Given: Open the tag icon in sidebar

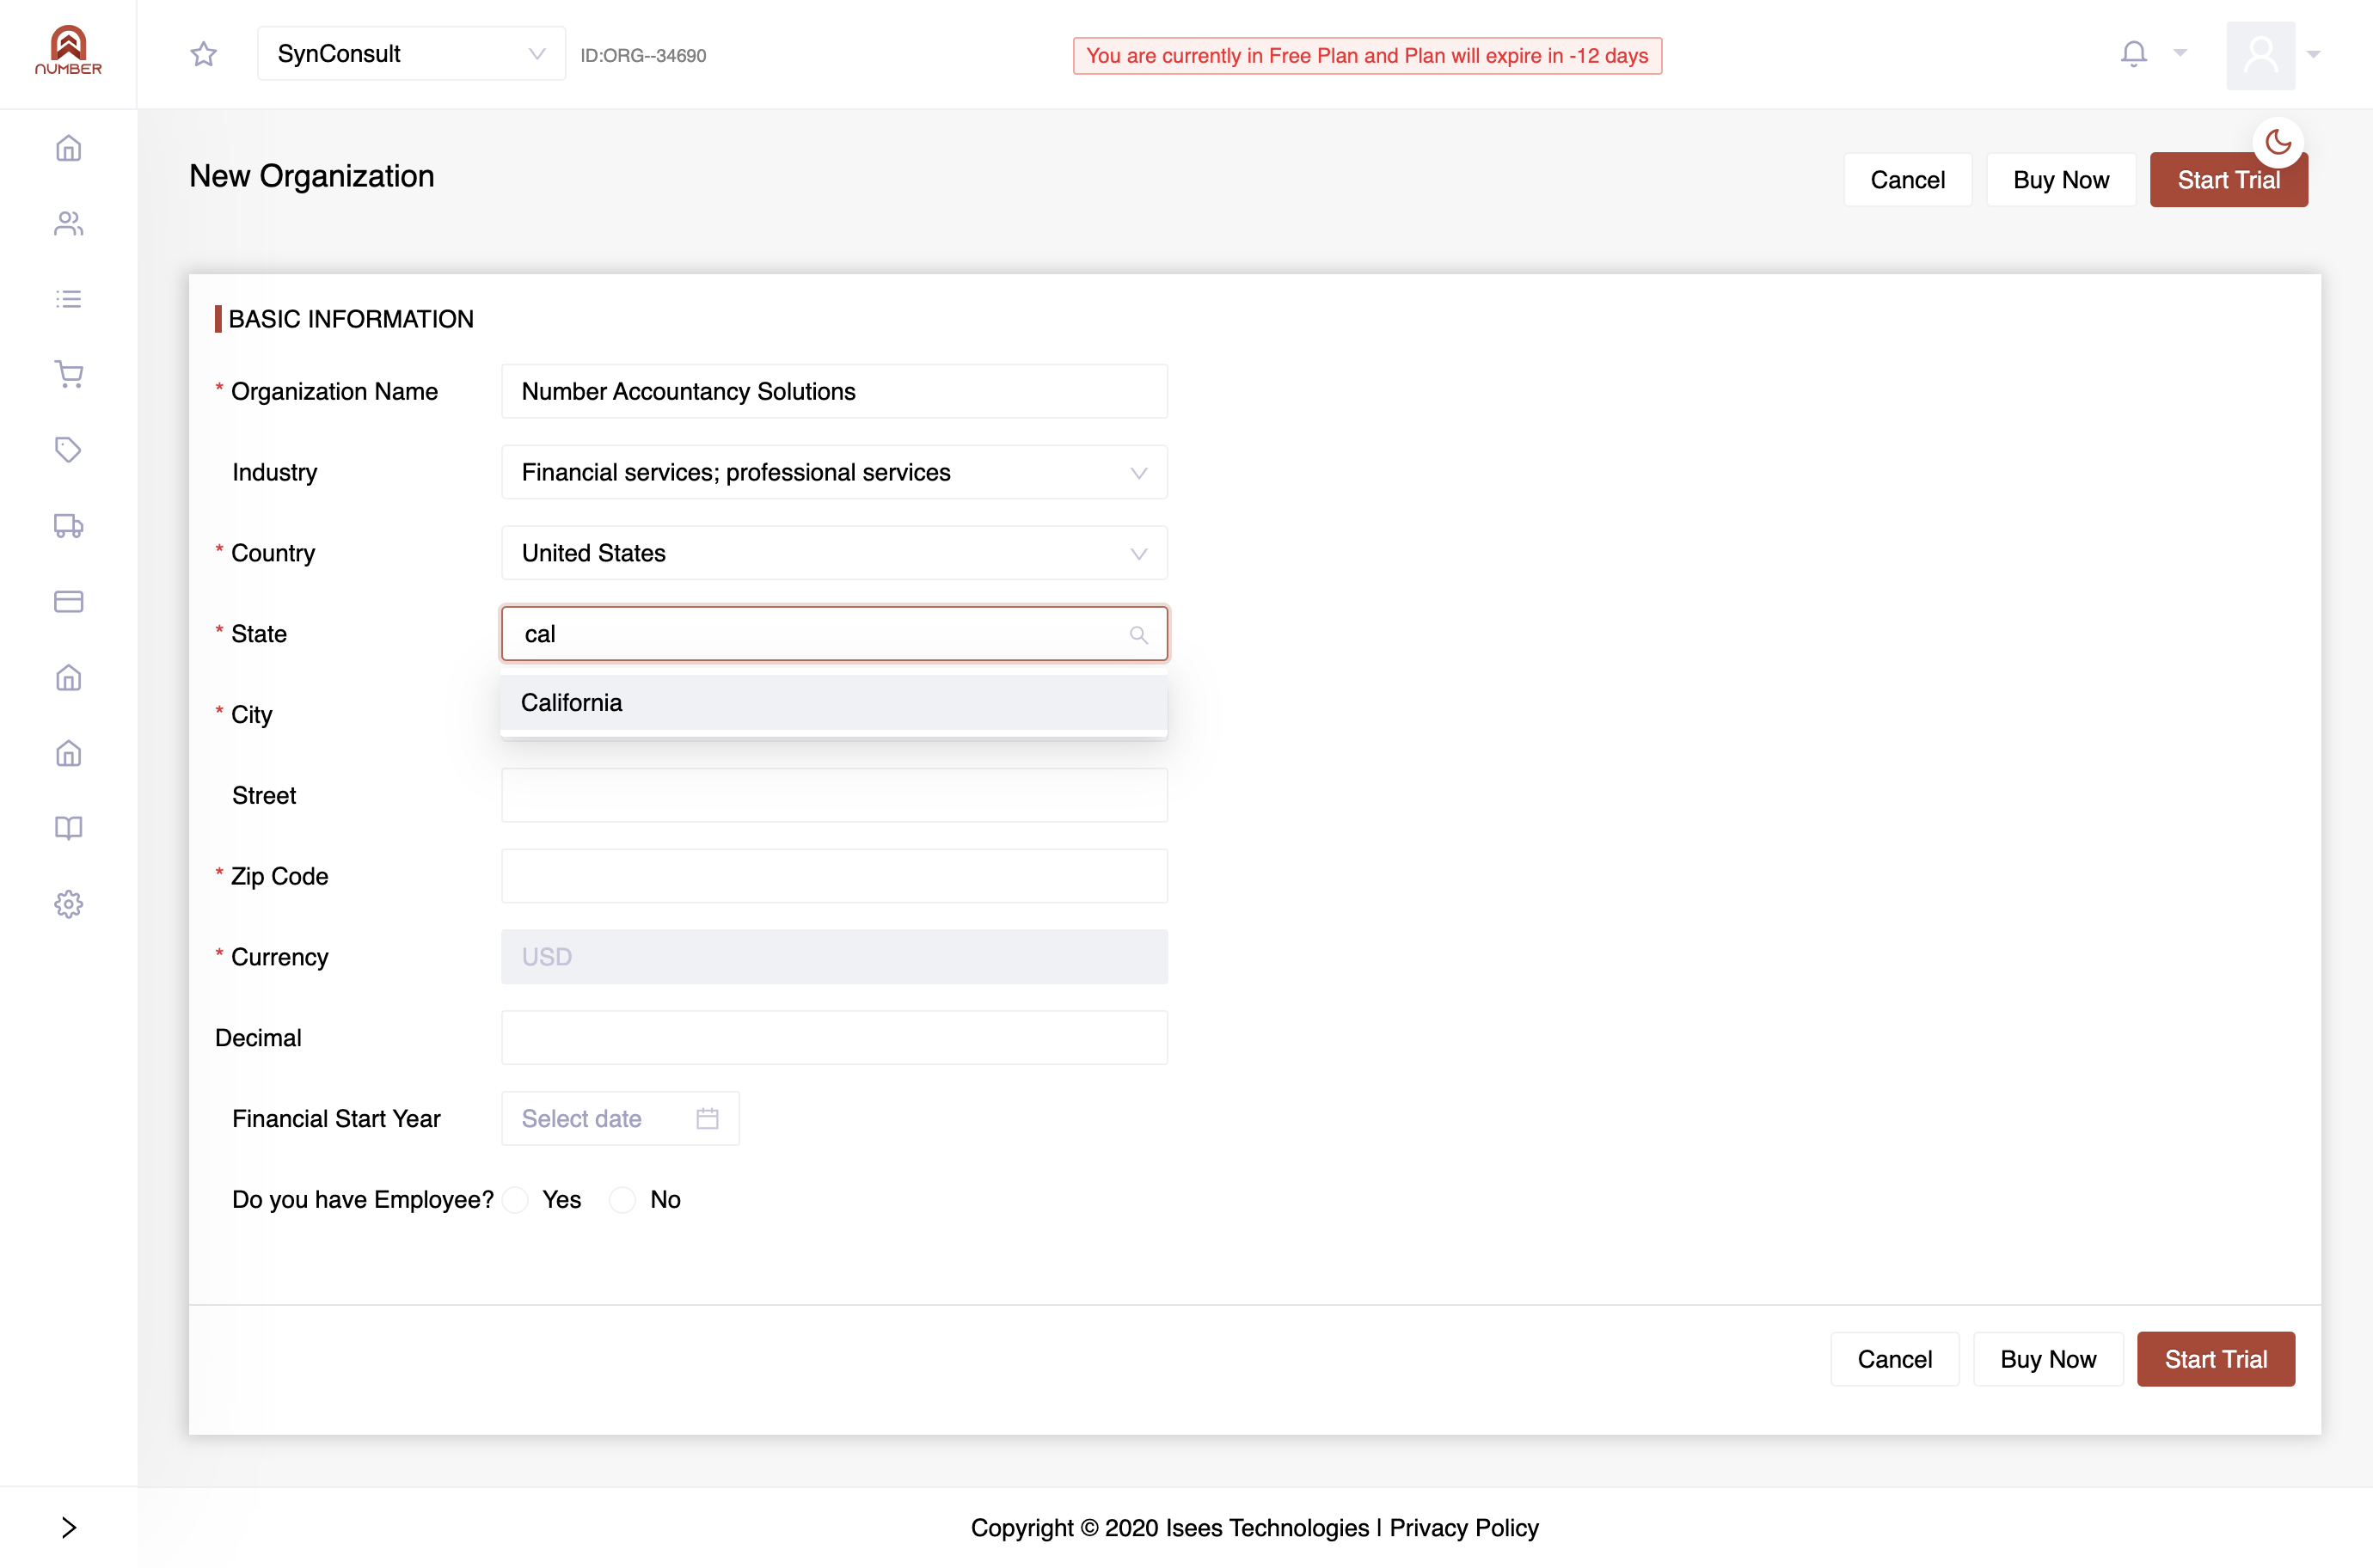Looking at the screenshot, I should point(68,450).
